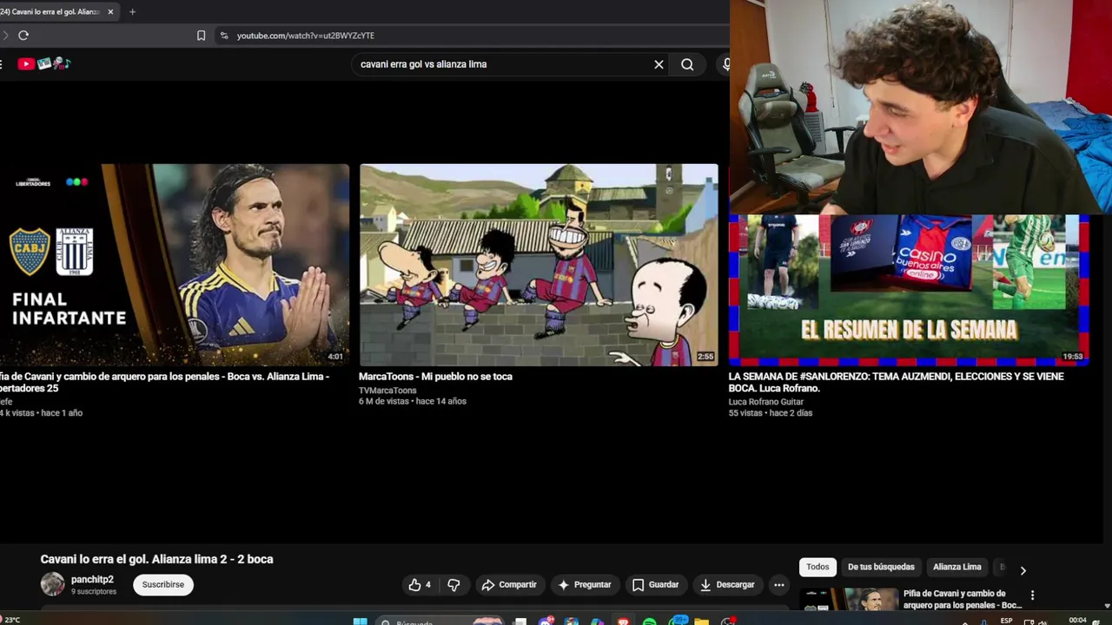The width and height of the screenshot is (1112, 625).
Task: Click the Preguntar button
Action: [585, 585]
